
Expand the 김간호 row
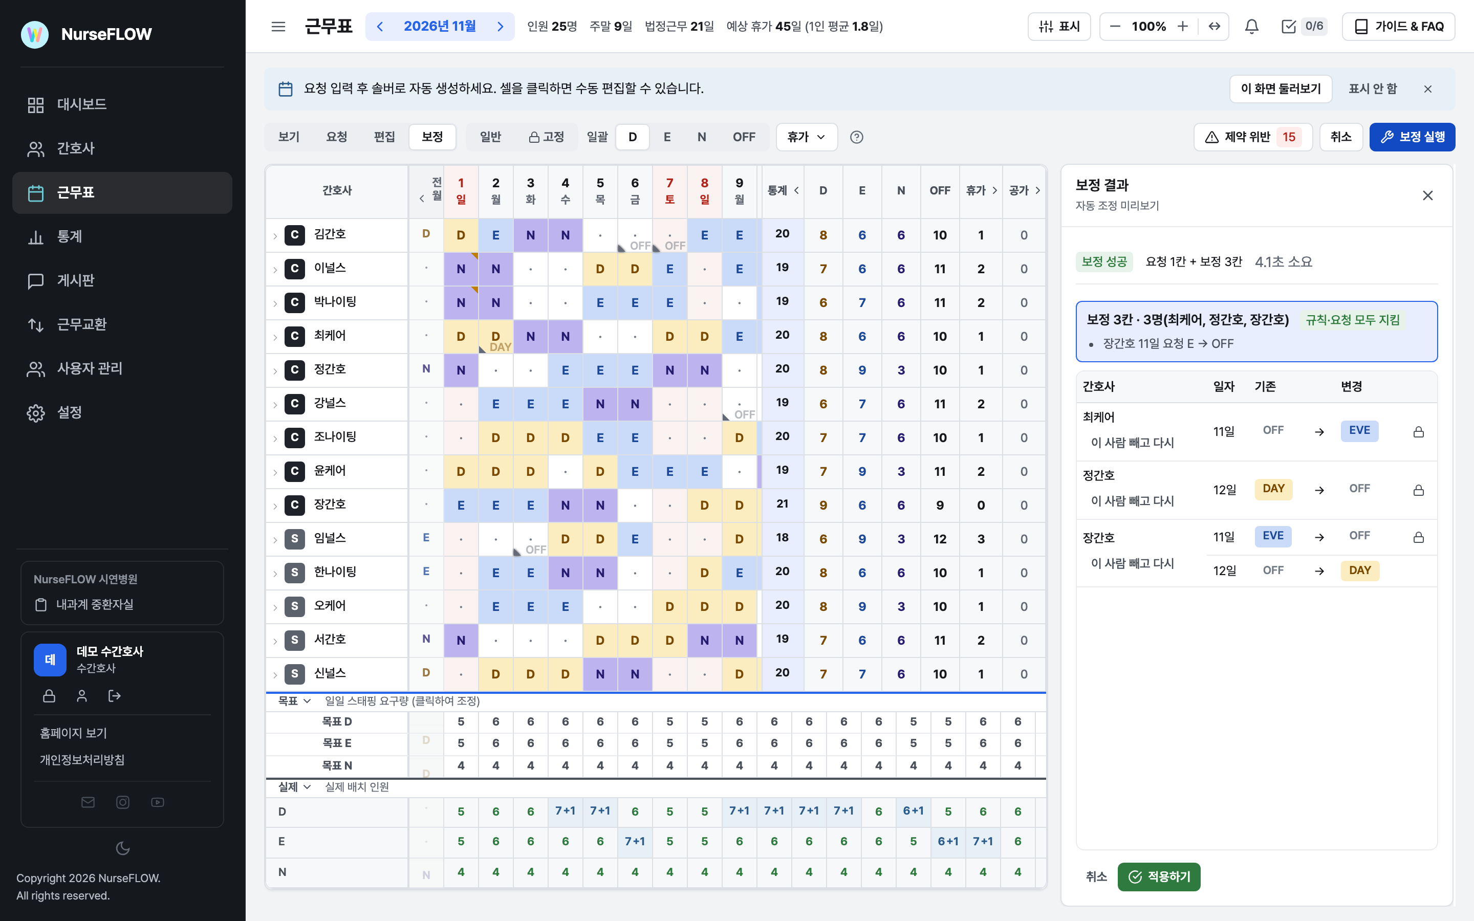[275, 236]
